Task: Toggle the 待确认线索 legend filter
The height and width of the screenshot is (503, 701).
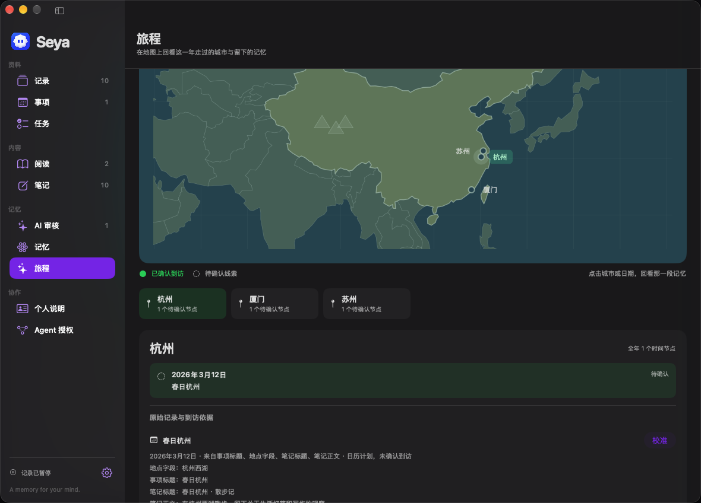Action: tap(215, 273)
